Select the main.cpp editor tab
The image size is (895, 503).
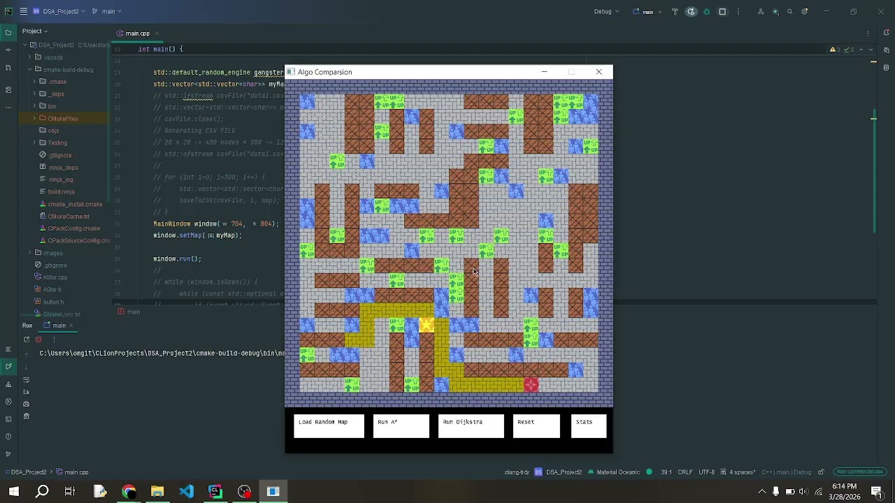tap(137, 34)
